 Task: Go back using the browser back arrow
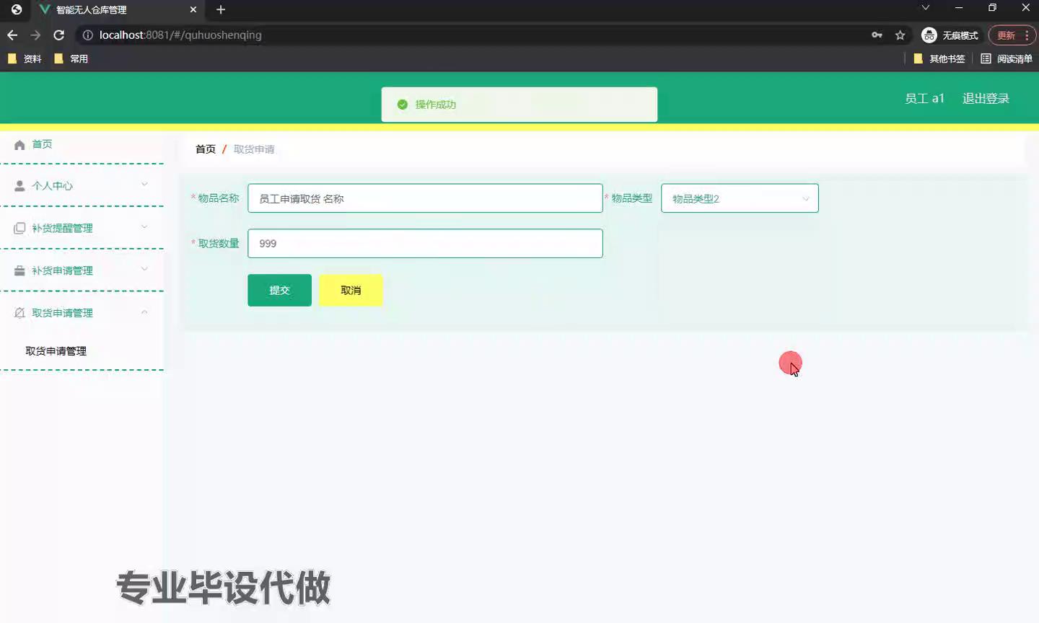point(12,35)
